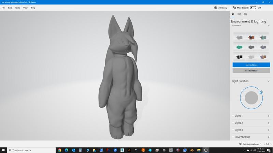This screenshot has height=153, width=273.
Task: Click the Quick Animations icon
Action: tap(240, 144)
